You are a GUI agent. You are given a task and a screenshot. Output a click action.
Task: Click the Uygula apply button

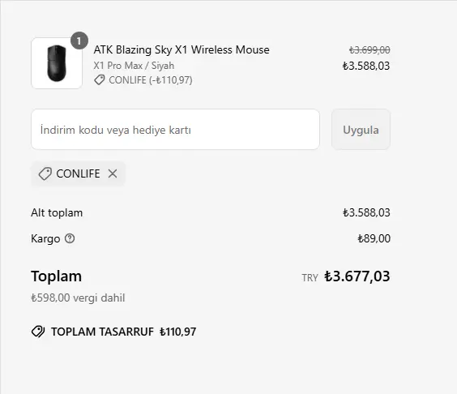pyautogui.click(x=361, y=130)
